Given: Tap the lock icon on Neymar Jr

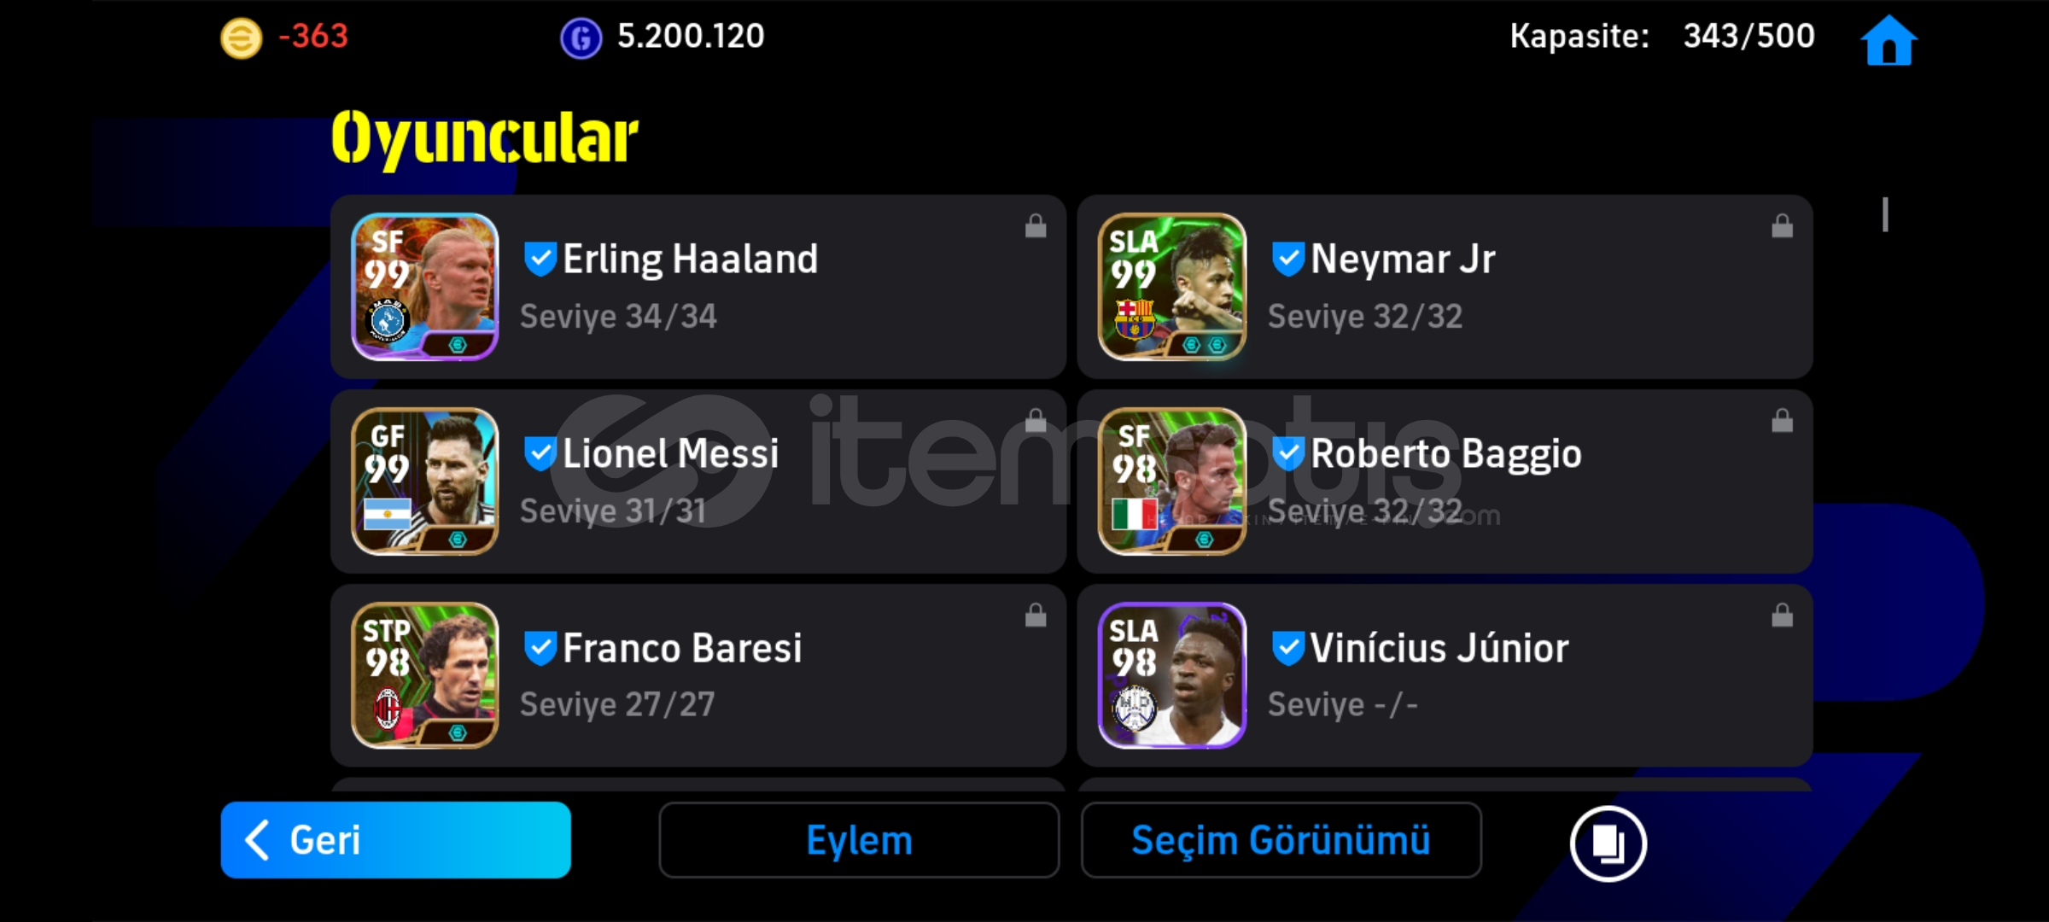Looking at the screenshot, I should pyautogui.click(x=1782, y=226).
